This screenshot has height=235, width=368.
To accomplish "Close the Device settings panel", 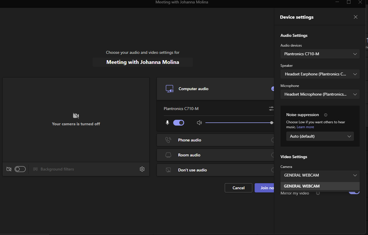I will 355,17.
